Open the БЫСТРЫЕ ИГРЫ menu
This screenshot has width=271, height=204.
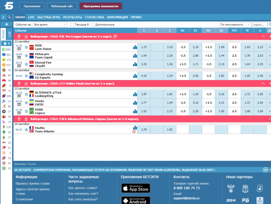pos(49,17)
